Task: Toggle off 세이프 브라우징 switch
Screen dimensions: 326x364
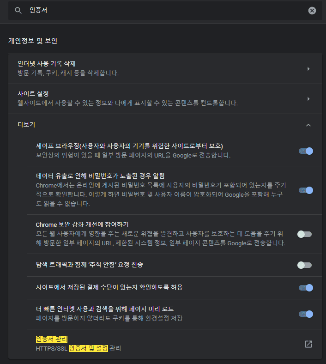Action: 306,151
